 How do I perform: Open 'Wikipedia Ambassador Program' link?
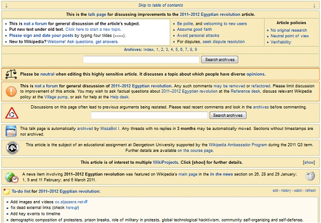pyautogui.click(x=238, y=145)
